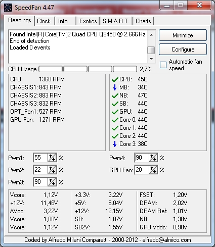Select the 'CHASSIS2: 883 RPM' reading
The image size is (215, 247).
tap(36, 95)
